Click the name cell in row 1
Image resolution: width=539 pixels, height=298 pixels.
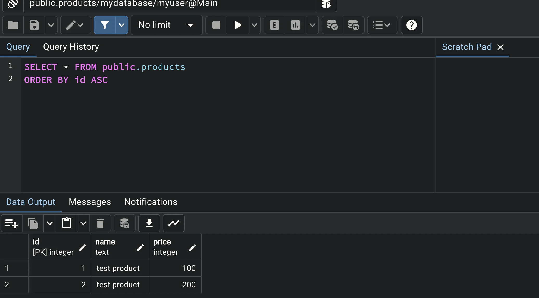point(120,268)
